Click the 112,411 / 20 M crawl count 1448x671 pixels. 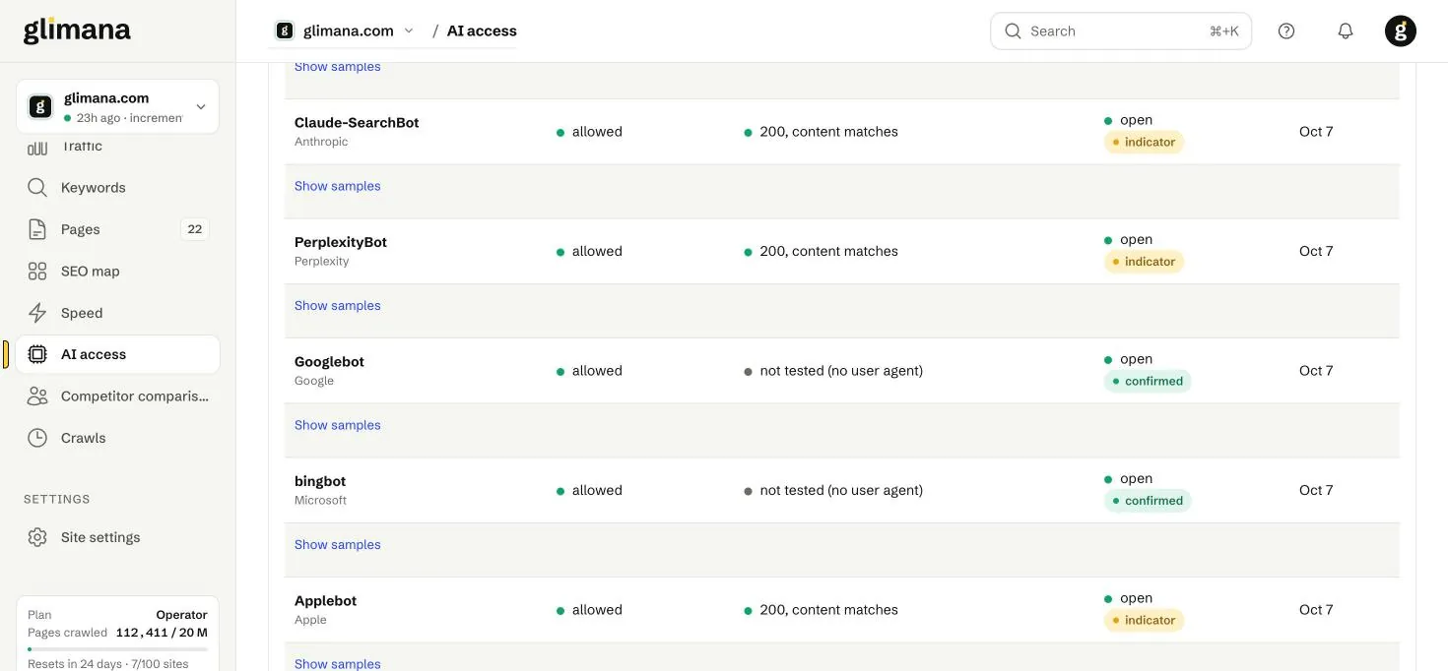(x=162, y=633)
